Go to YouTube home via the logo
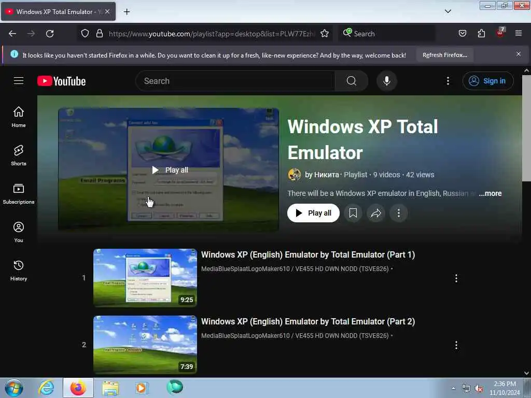The width and height of the screenshot is (531, 398). [x=62, y=81]
